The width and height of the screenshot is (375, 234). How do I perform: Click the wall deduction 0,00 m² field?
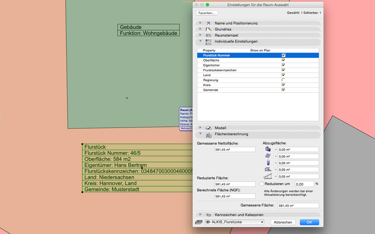pos(298,150)
